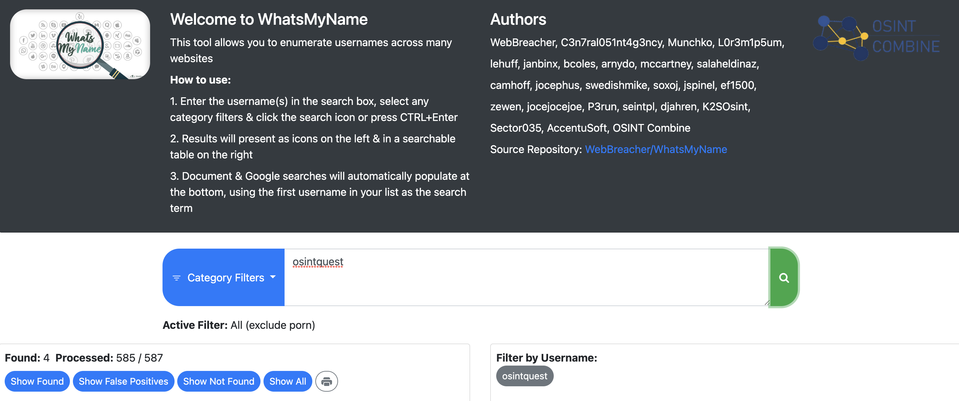Click the Welcome to WhatsMyName heading
This screenshot has height=401, width=959.
(269, 19)
